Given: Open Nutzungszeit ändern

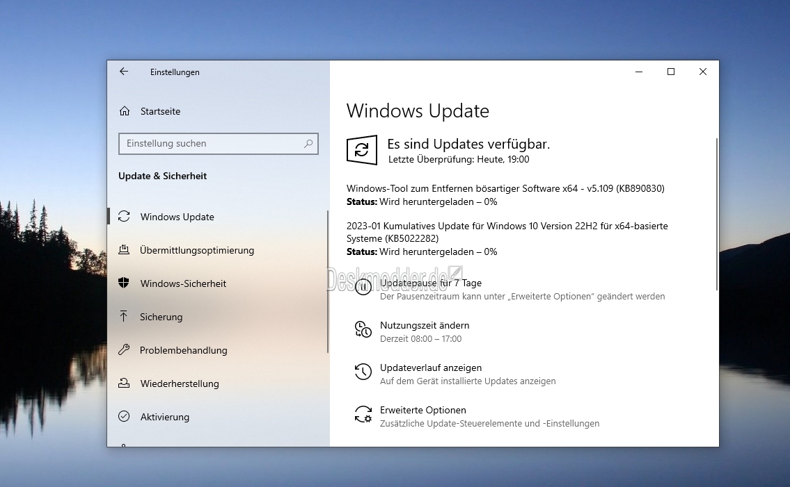Looking at the screenshot, I should tap(425, 326).
